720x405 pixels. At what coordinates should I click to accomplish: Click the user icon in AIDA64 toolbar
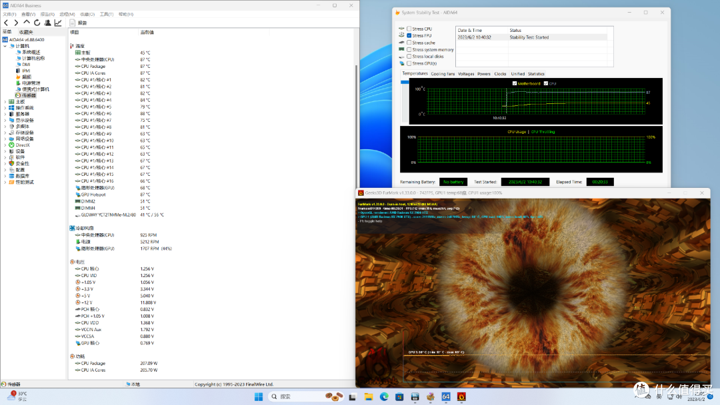pos(47,23)
